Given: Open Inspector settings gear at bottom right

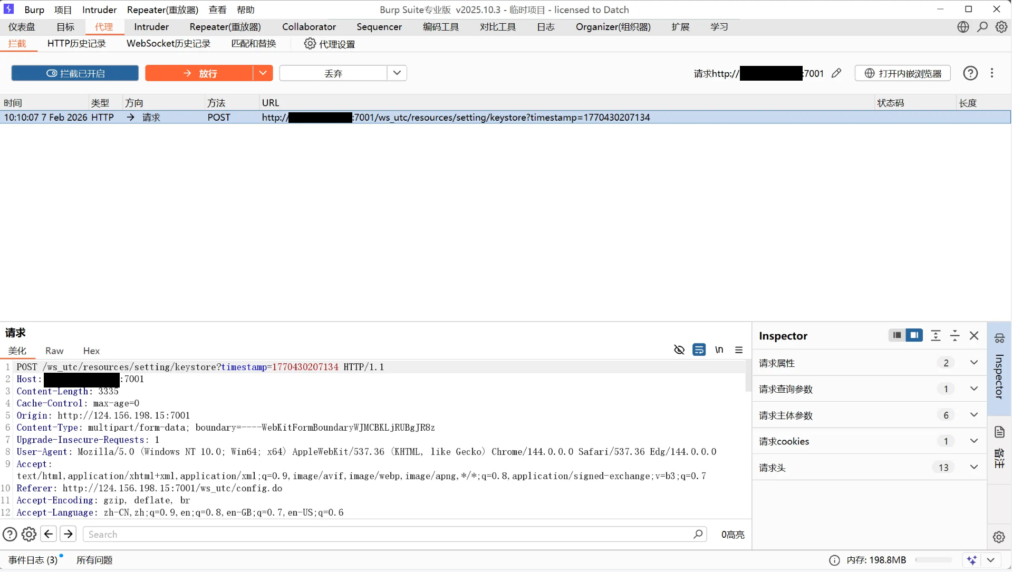Looking at the screenshot, I should pyautogui.click(x=999, y=537).
